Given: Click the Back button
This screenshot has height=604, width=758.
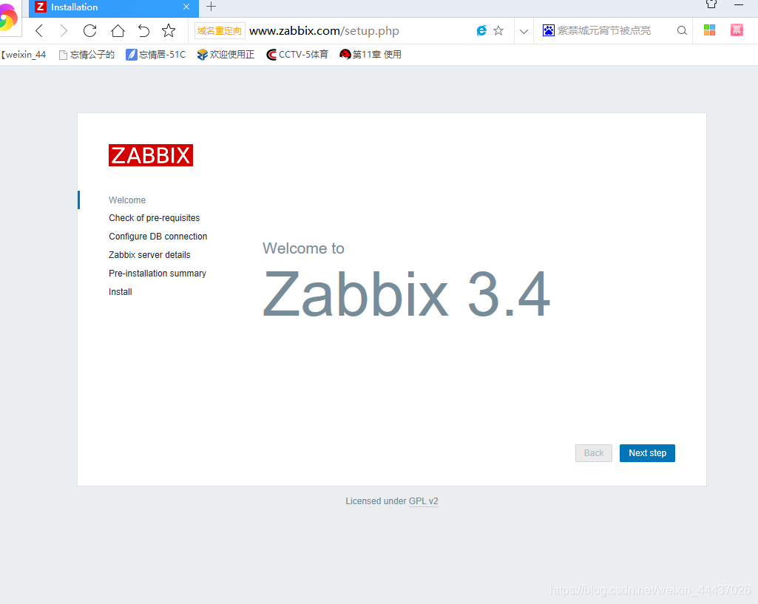Looking at the screenshot, I should point(594,453).
